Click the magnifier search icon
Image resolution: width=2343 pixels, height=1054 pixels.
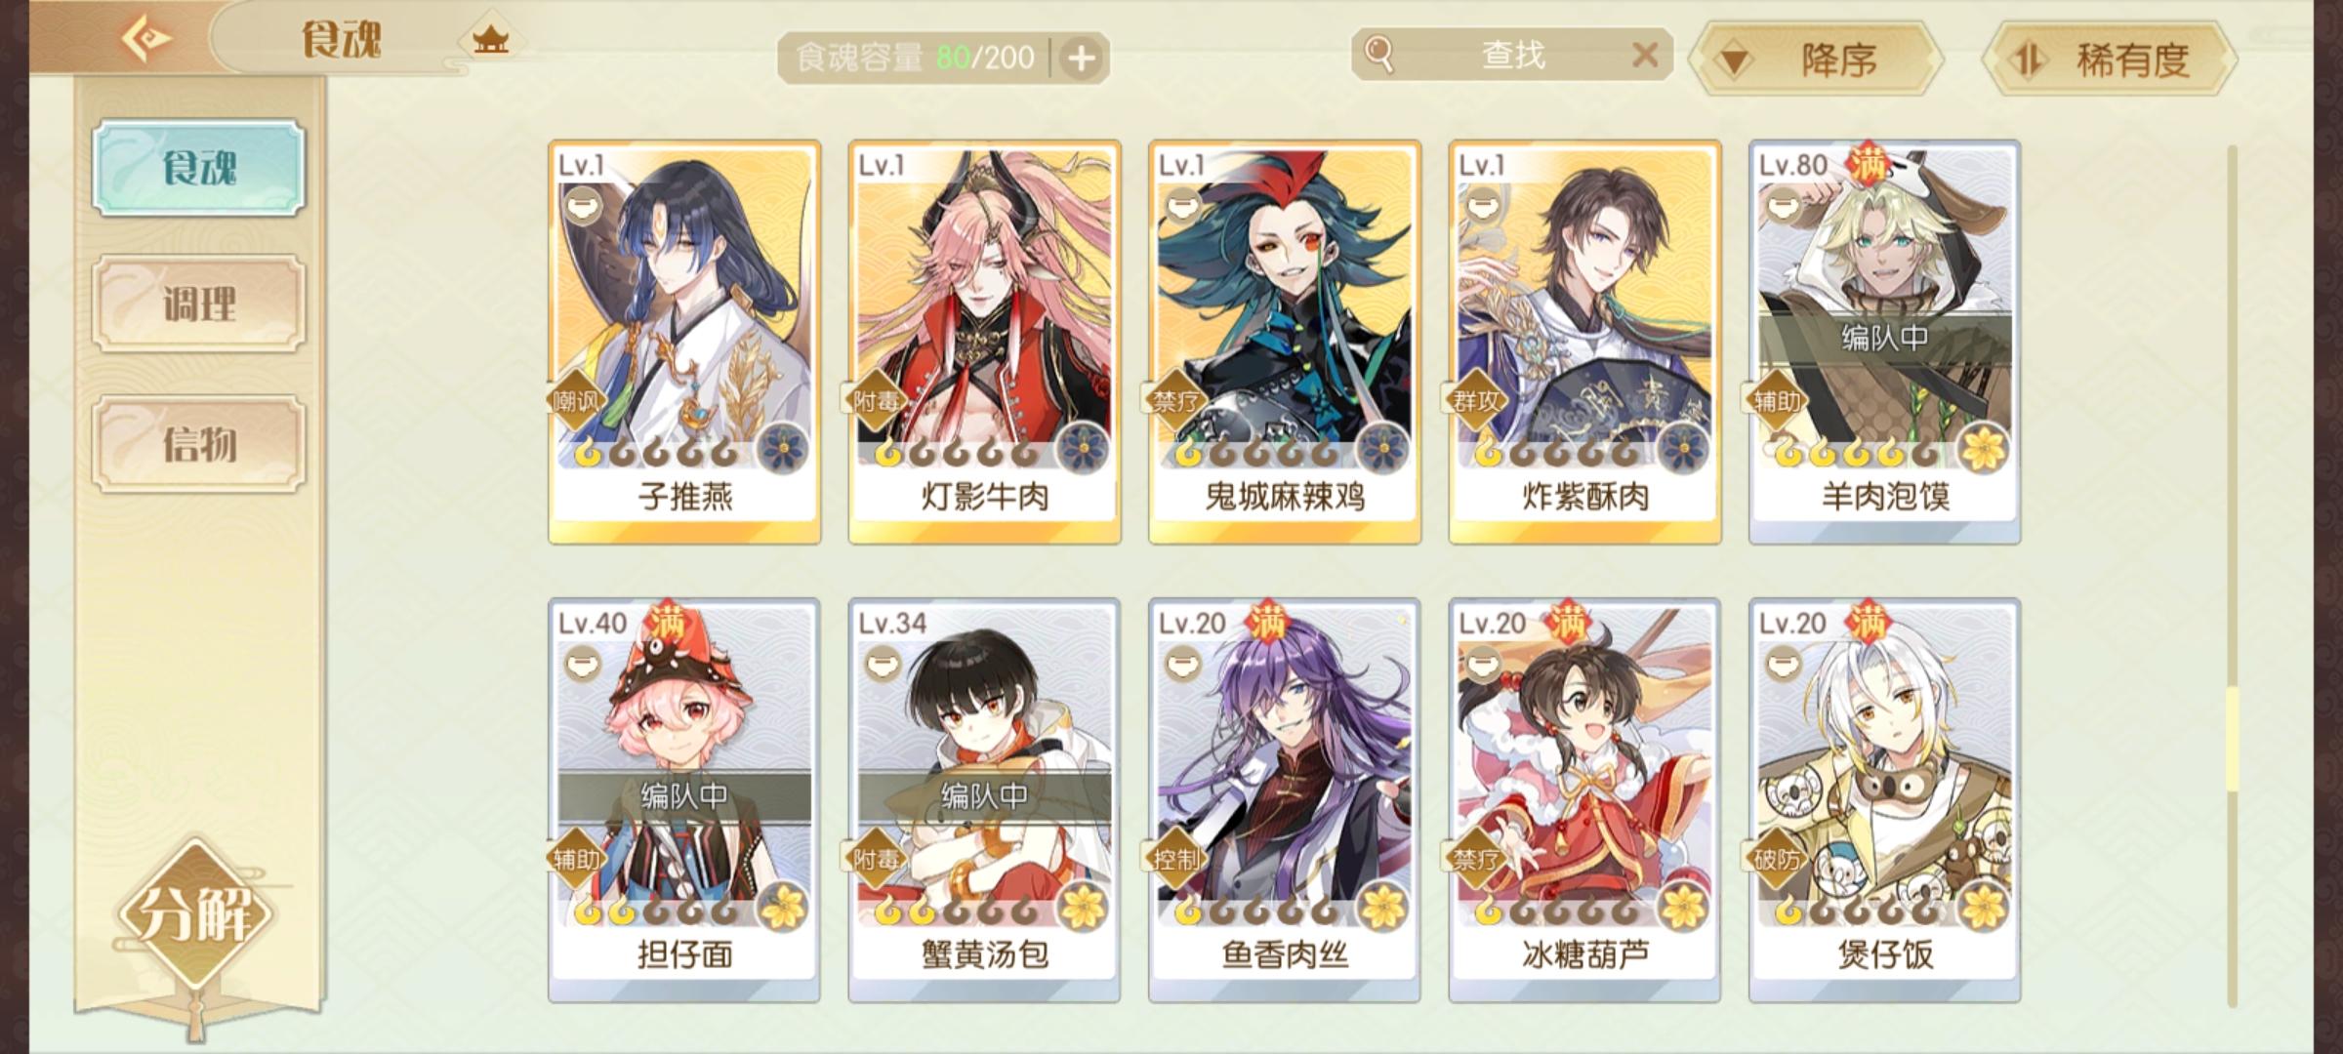pos(1378,54)
